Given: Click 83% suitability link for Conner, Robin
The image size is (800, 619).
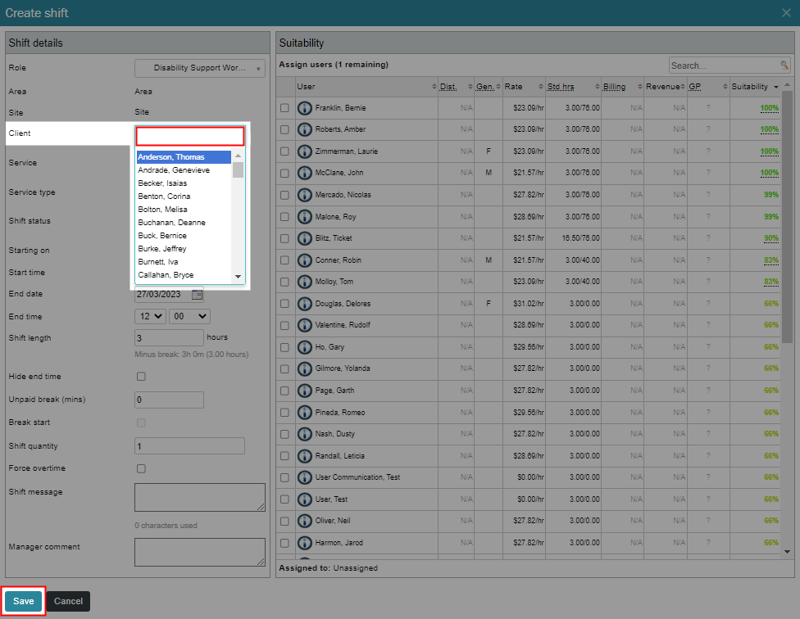Looking at the screenshot, I should pyautogui.click(x=771, y=260).
